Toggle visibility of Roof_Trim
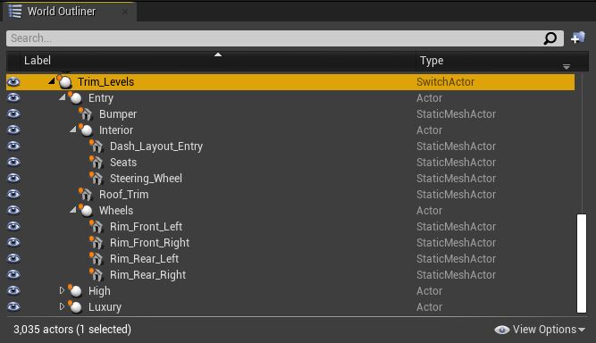This screenshot has width=596, height=343. (13, 194)
